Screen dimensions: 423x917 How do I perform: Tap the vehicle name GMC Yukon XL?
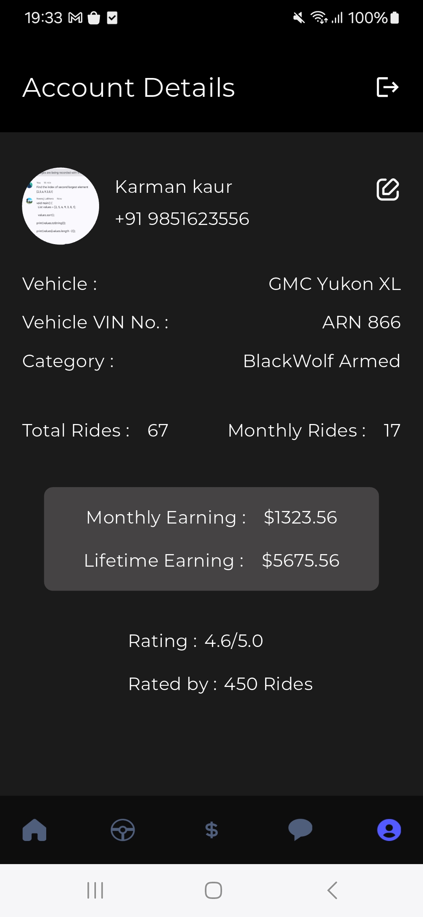coord(334,284)
